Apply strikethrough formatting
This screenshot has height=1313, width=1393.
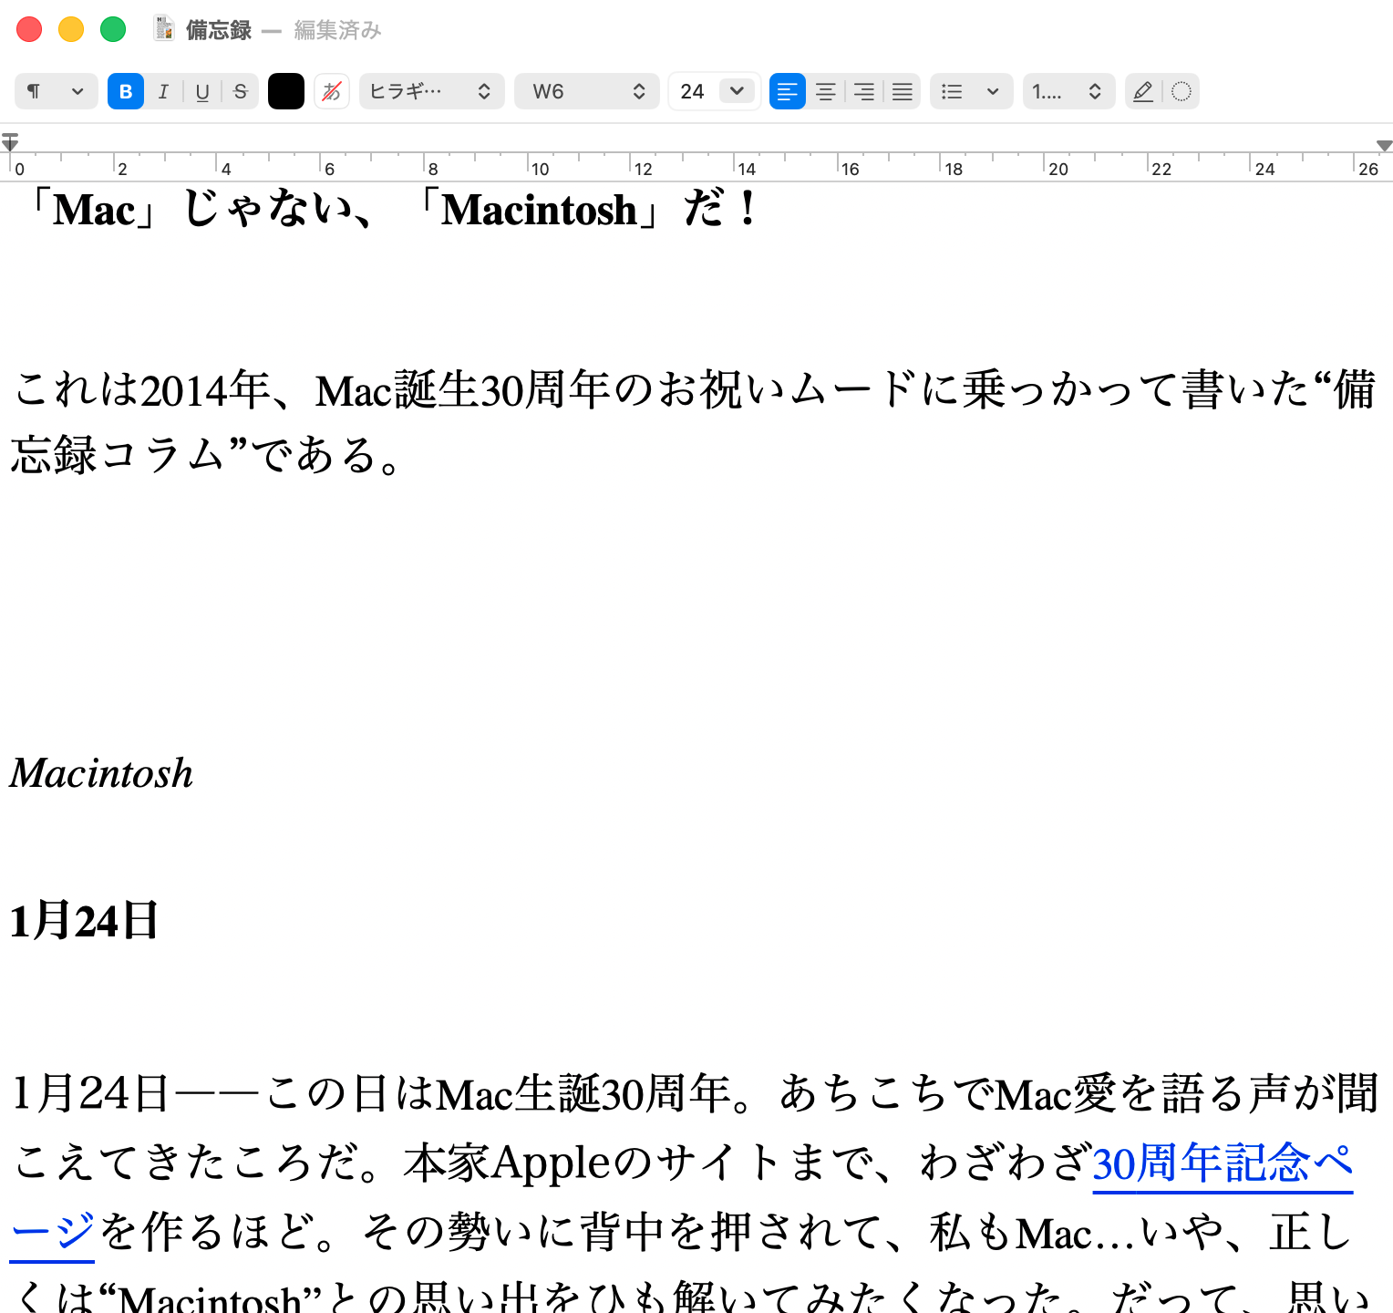(240, 91)
